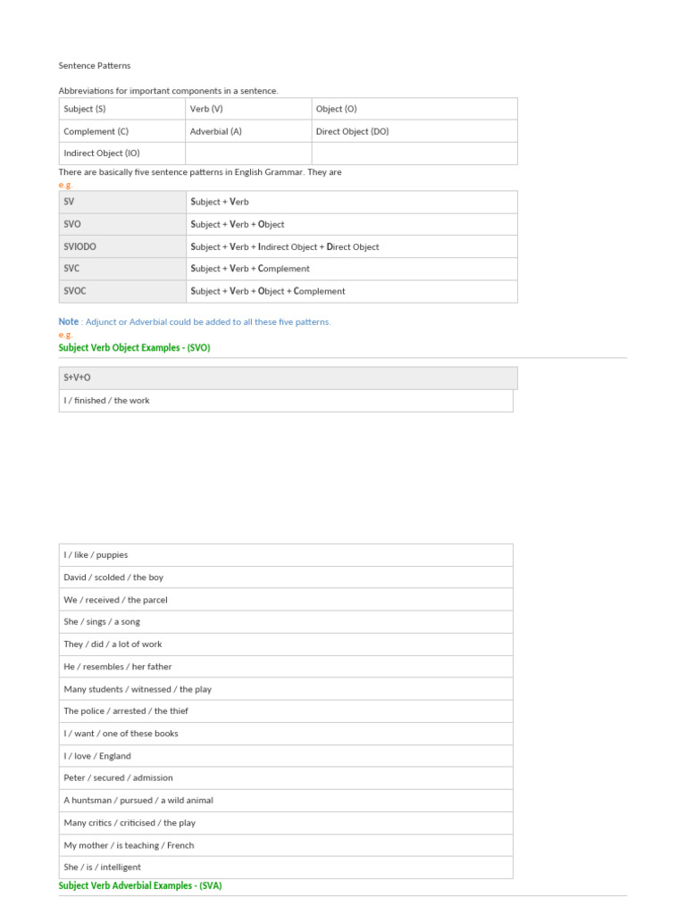Click Subject Verb Object Examples heading
The width and height of the screenshot is (686, 914).
134,347
